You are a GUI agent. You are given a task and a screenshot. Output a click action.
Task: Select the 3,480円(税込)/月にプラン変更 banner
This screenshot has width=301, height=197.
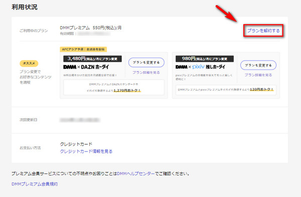(x=92, y=59)
